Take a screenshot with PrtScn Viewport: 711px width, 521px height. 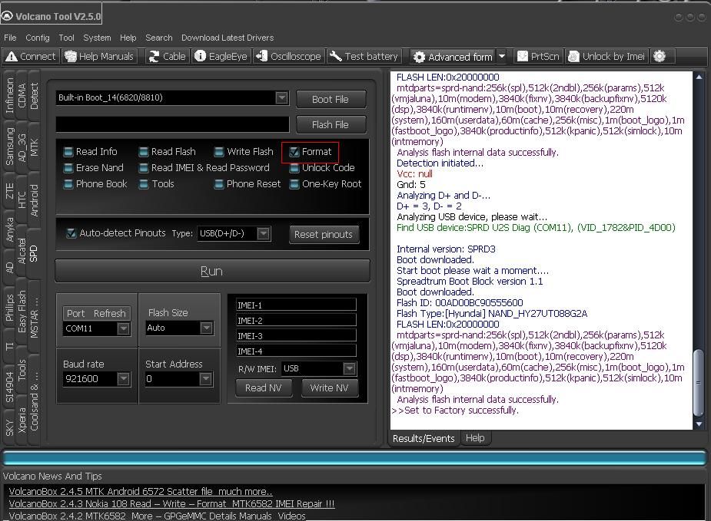pyautogui.click(x=538, y=56)
